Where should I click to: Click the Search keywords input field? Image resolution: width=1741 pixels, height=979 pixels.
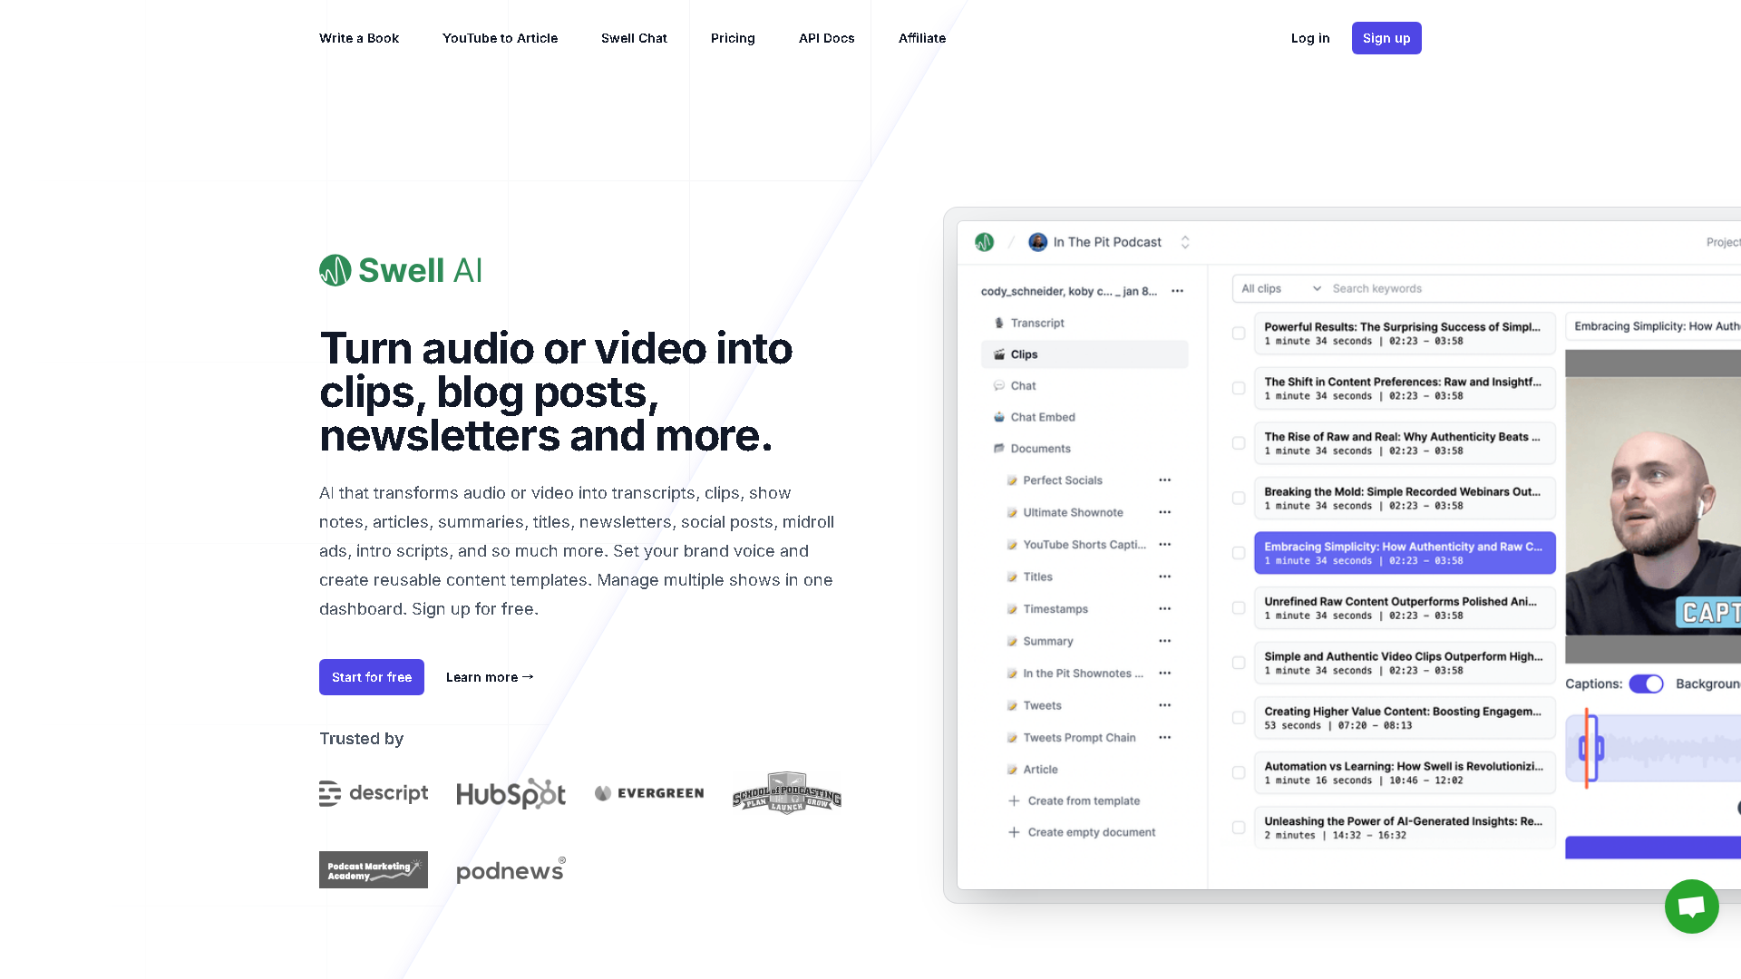[x=1415, y=288]
